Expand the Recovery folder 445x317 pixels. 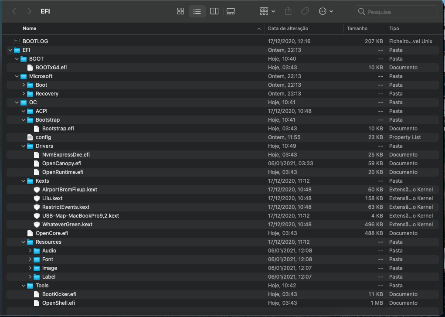click(x=24, y=94)
